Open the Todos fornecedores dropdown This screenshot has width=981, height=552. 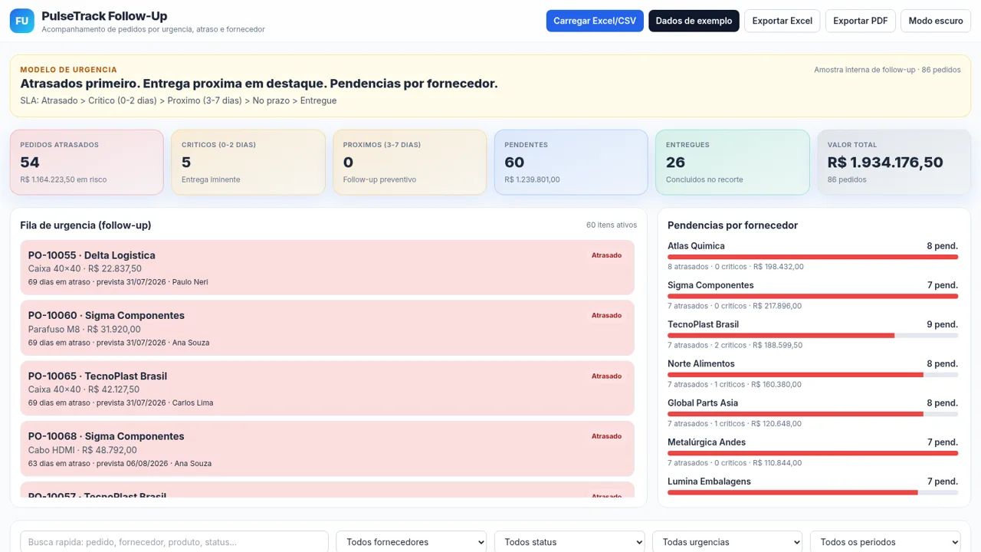click(411, 542)
